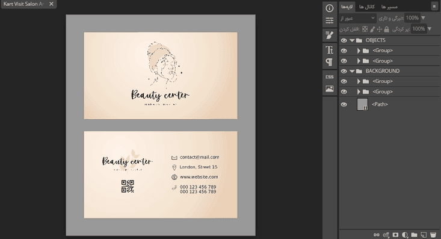Expand the first Group under OBJECTS
The image size is (441, 239).
(359, 51)
